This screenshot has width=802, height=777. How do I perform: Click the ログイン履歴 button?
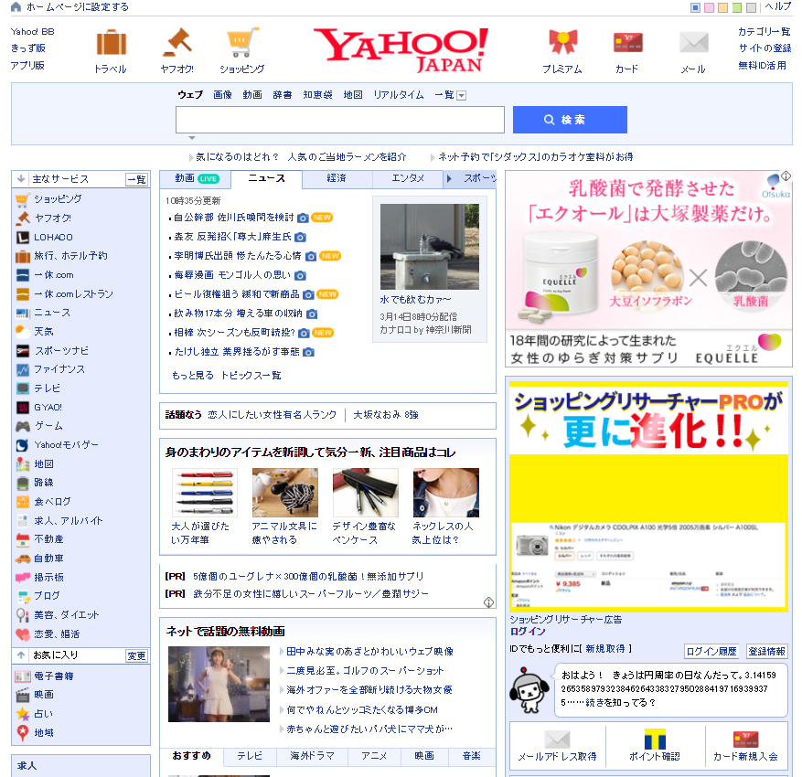(711, 651)
